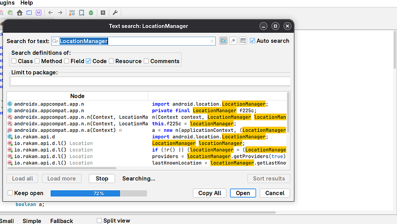Switch to the Smali tab
The width and height of the screenshot is (397, 224).
click(x=7, y=221)
